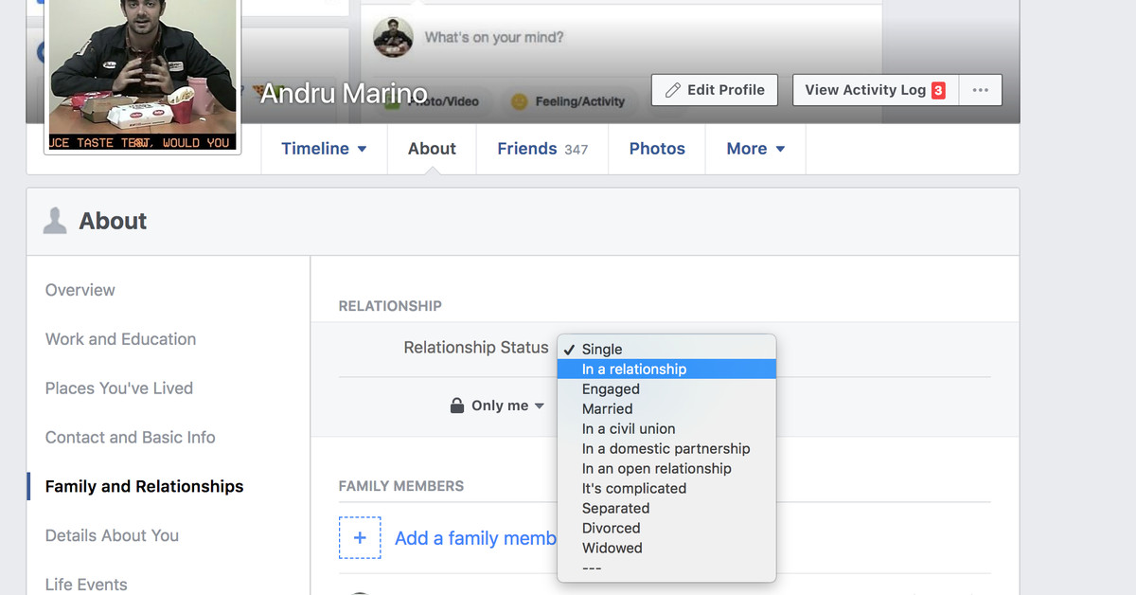
Task: Select the blank --- status option
Action: click(x=666, y=568)
